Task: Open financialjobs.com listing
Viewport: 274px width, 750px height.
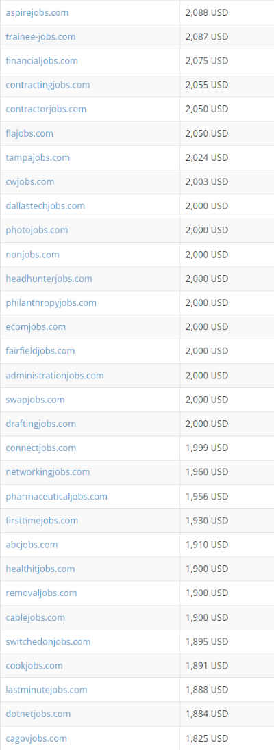Action: click(42, 61)
